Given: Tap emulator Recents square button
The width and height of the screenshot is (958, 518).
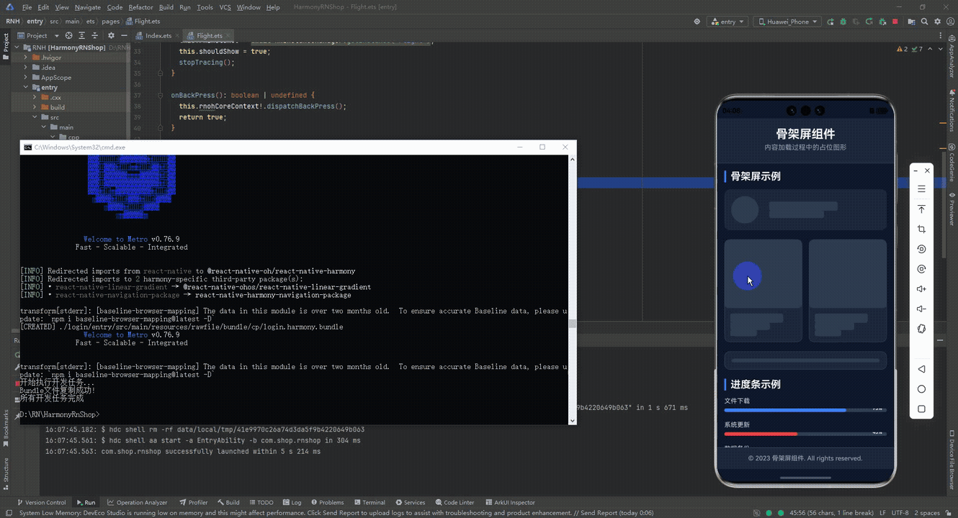Looking at the screenshot, I should point(921,409).
